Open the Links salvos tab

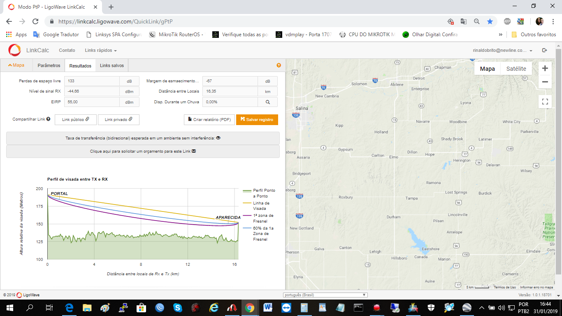pyautogui.click(x=112, y=65)
